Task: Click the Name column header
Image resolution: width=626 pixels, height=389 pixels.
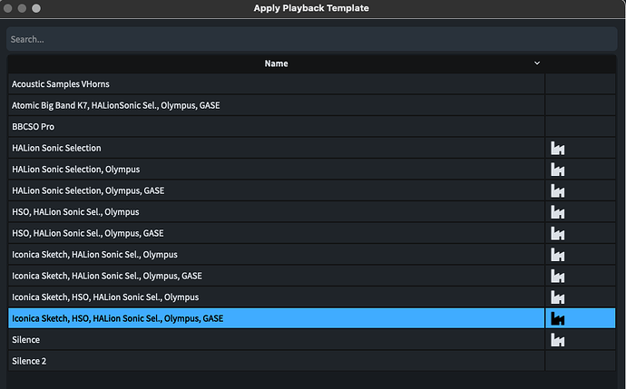Action: tap(276, 63)
